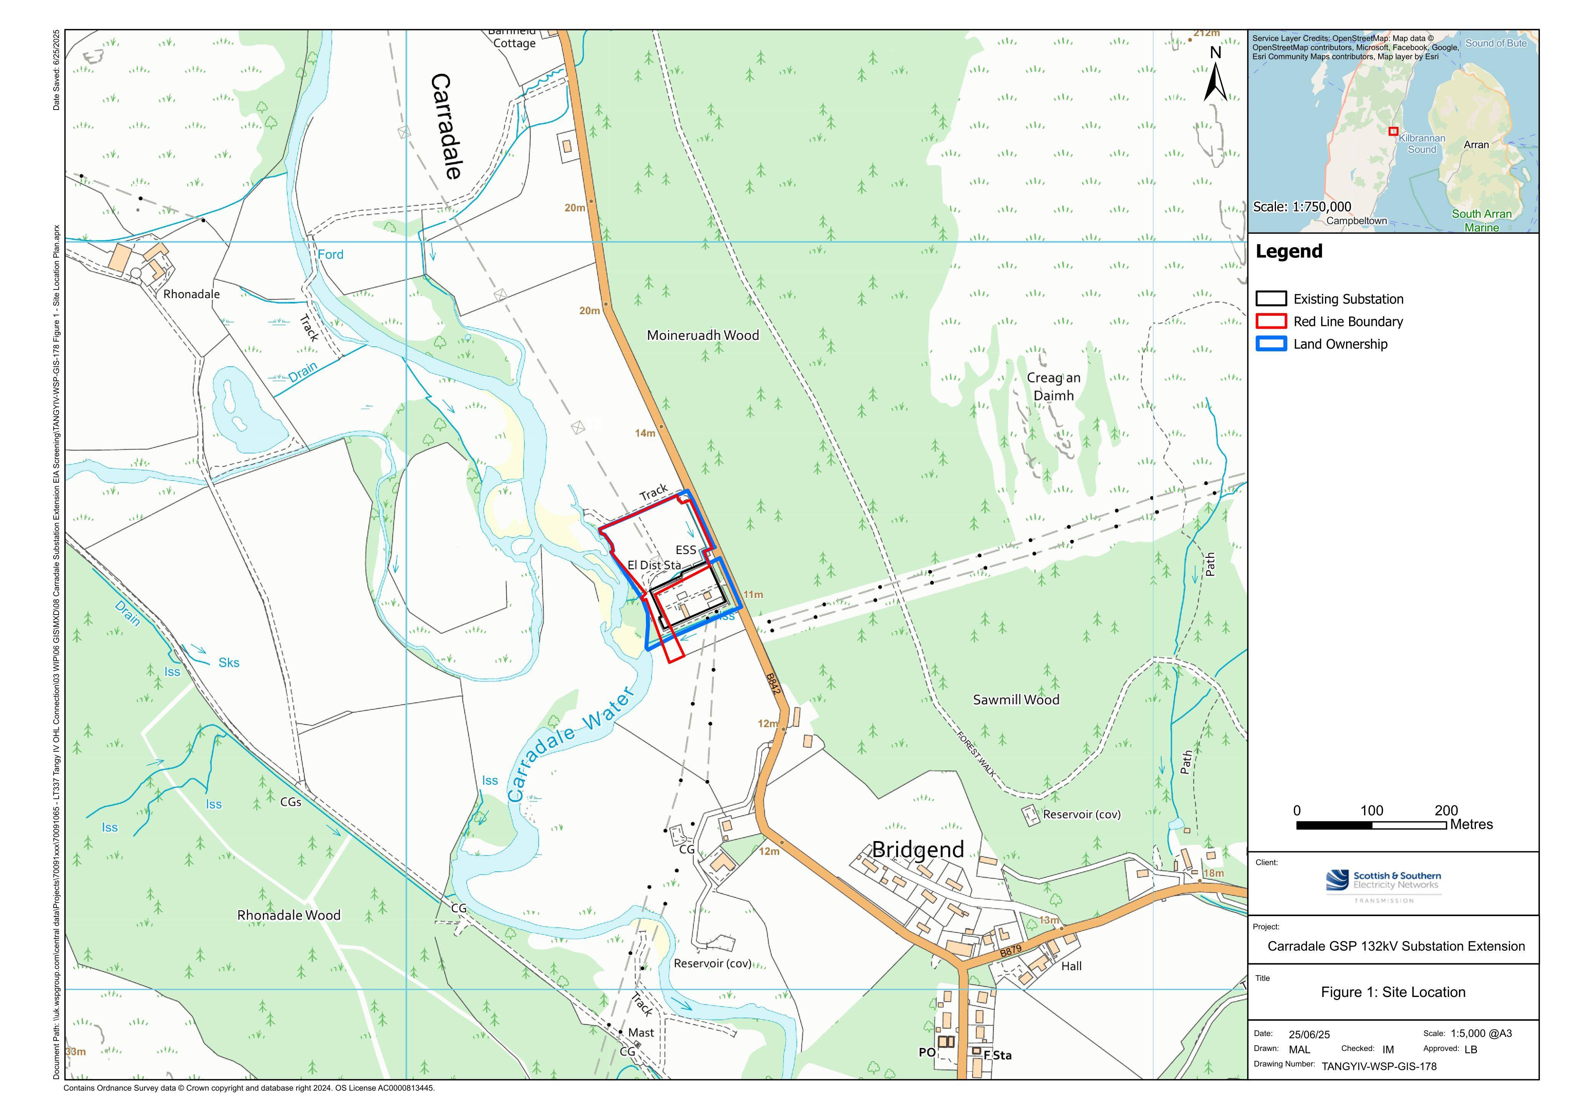The image size is (1569, 1110).
Task: Click the red location marker on inset map
Action: point(1394,131)
